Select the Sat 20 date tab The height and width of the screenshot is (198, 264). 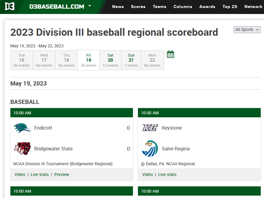[111, 60]
